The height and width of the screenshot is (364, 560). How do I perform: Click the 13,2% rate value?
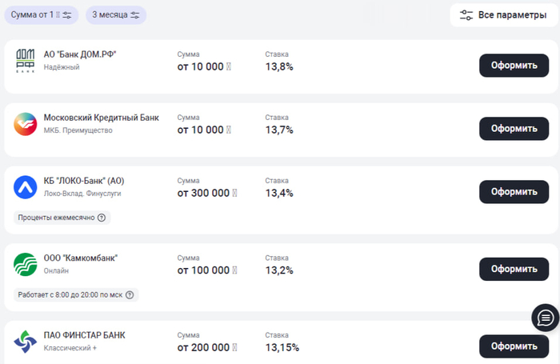[x=279, y=270]
